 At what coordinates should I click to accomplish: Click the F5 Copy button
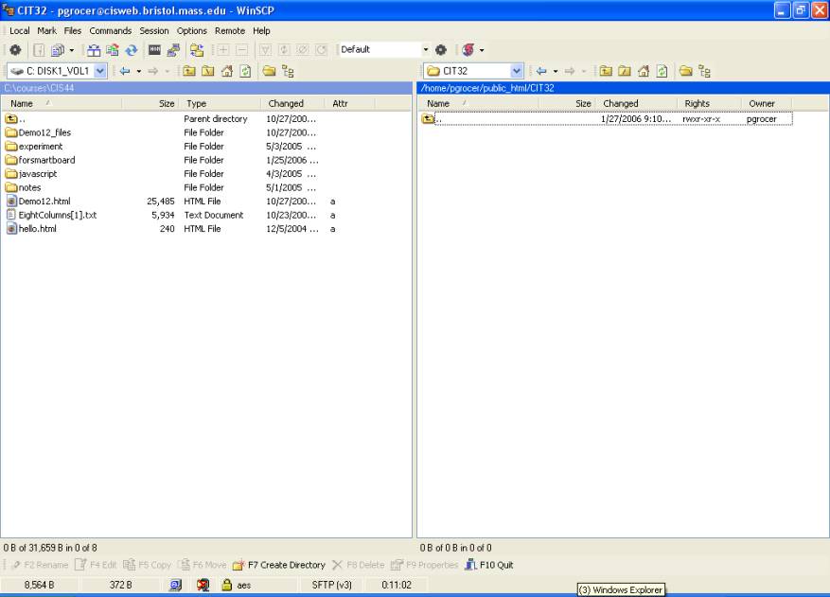coord(147,565)
